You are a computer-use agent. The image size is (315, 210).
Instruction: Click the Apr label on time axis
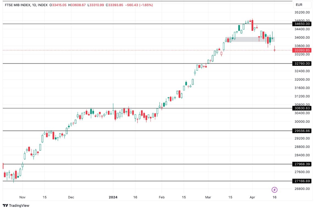click(252, 197)
